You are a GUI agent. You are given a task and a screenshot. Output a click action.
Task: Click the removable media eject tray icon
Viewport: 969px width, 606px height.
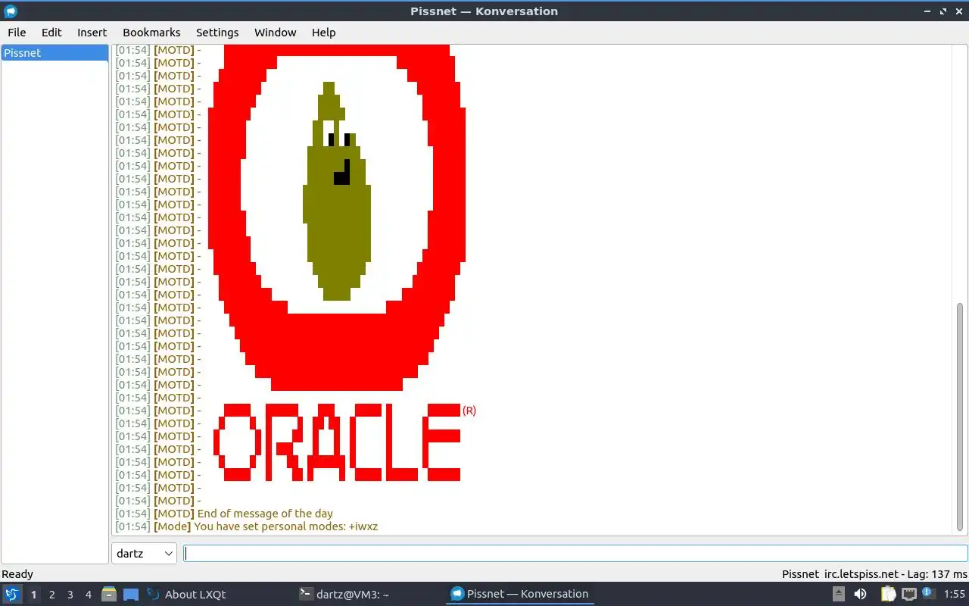pyautogui.click(x=839, y=595)
